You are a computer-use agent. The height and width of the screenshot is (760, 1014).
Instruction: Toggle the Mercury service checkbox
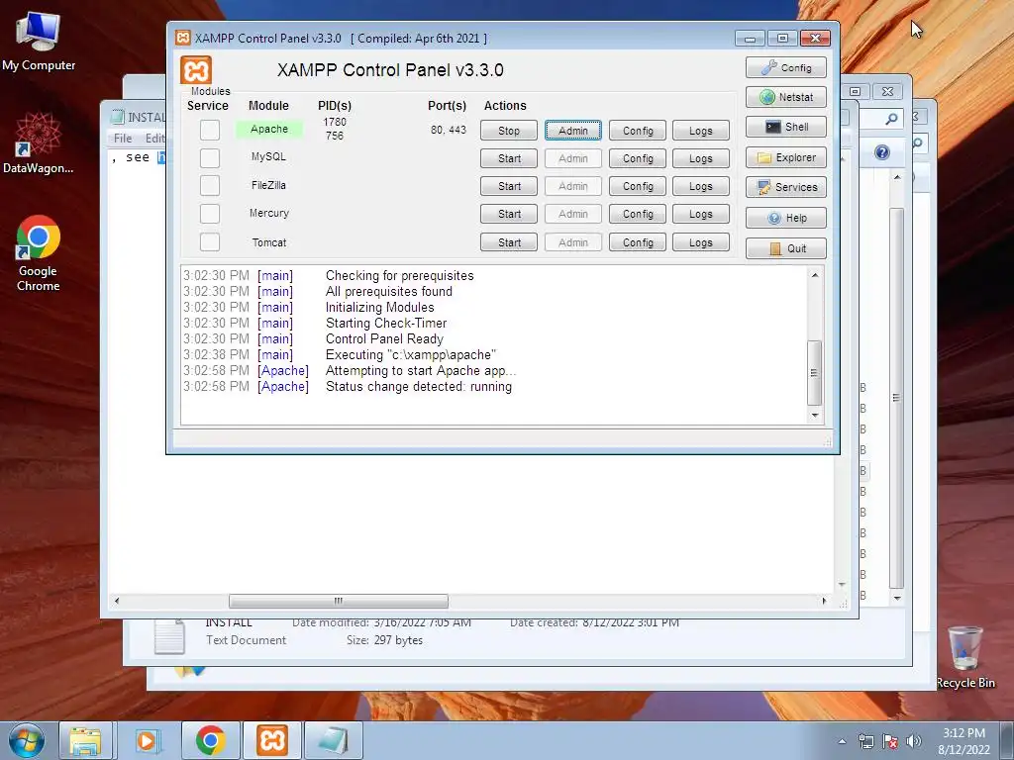[210, 214]
